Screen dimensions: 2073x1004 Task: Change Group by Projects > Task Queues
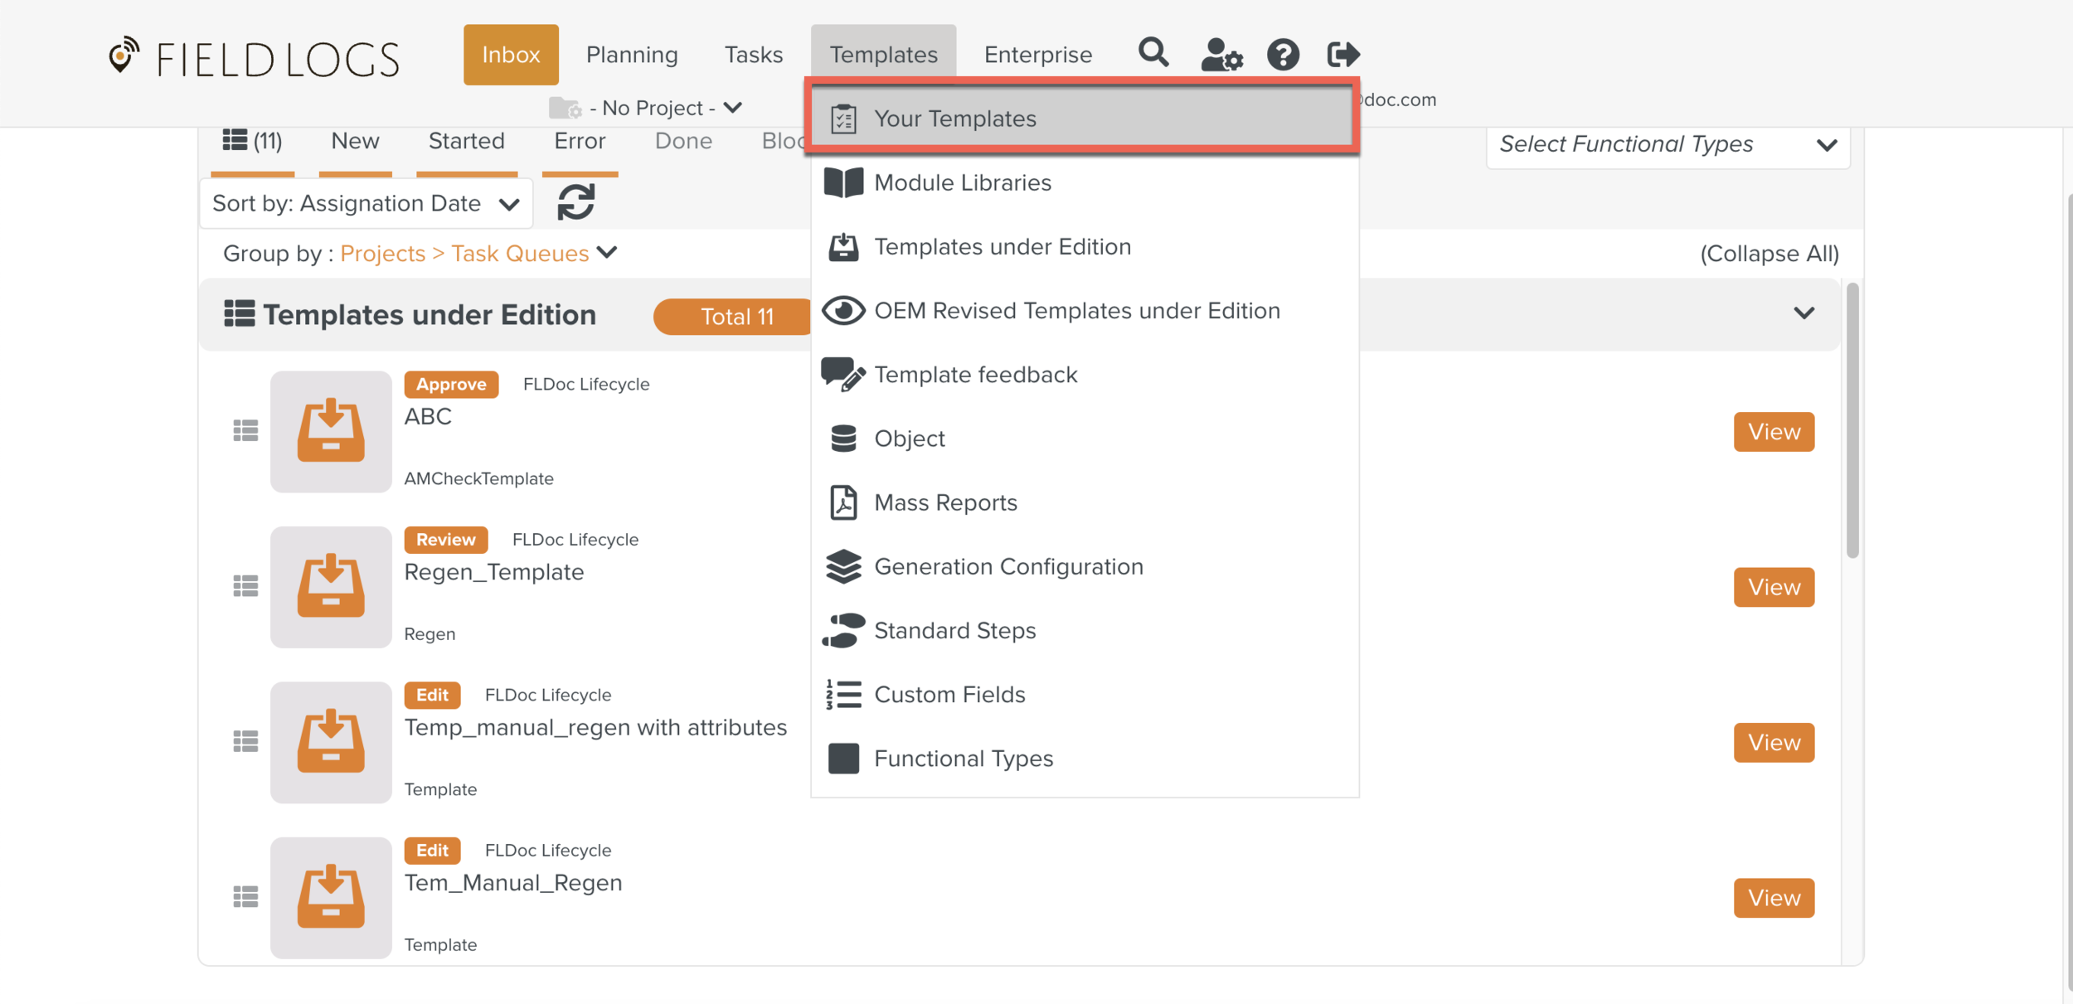coord(478,253)
